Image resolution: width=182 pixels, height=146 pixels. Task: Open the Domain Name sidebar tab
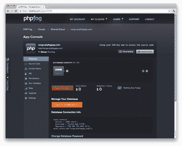(36, 69)
